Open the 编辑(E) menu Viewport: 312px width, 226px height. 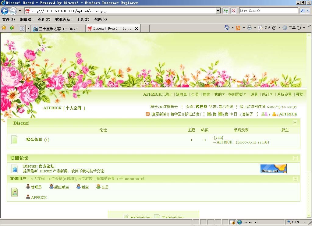[x=26, y=19]
